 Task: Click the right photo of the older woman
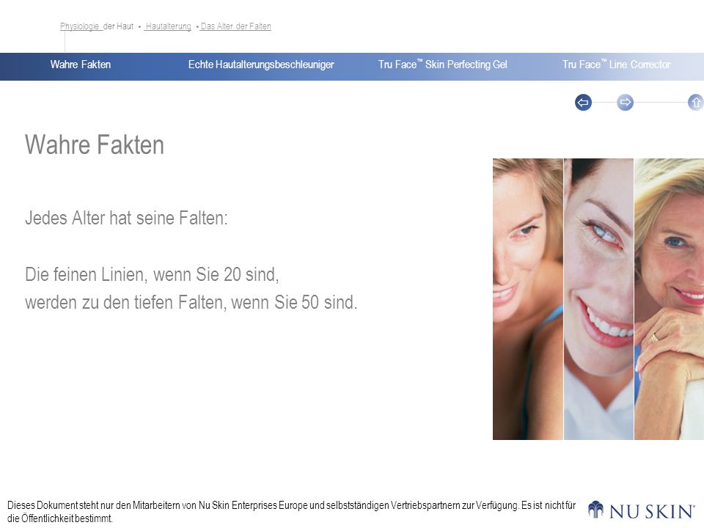pos(669,299)
